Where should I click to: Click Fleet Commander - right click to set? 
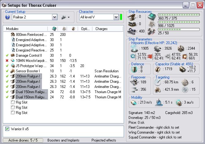(x=154, y=127)
